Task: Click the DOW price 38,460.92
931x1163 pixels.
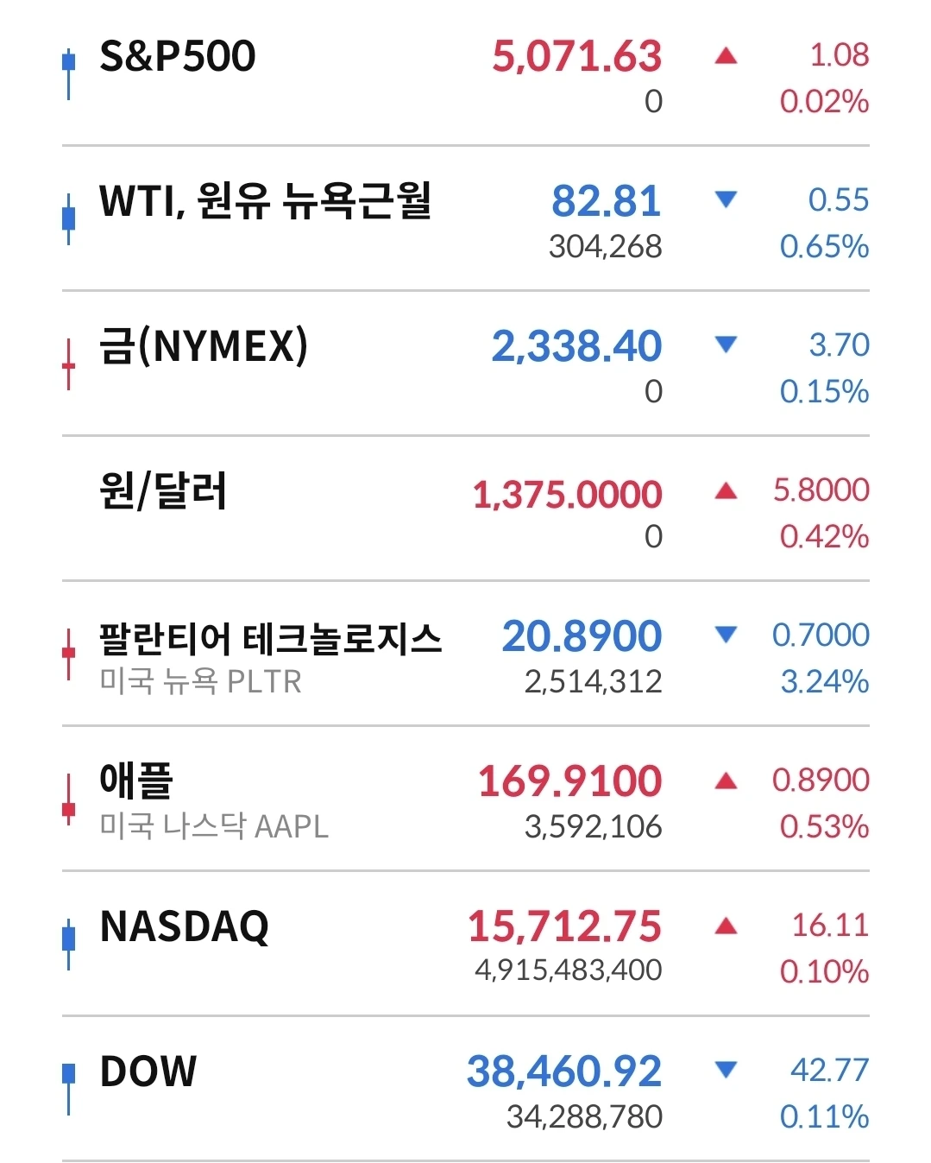Action: [x=564, y=1071]
